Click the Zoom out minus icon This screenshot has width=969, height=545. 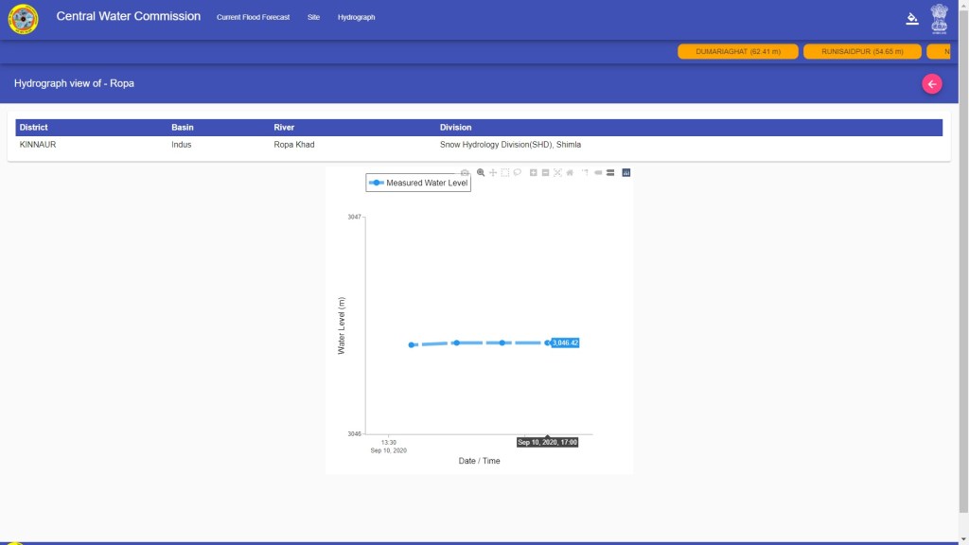coord(546,172)
